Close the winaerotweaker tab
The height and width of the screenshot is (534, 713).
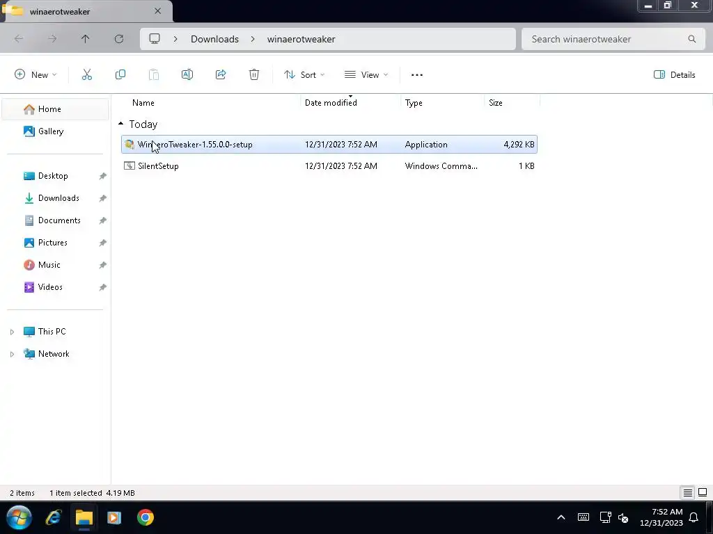[x=158, y=11]
